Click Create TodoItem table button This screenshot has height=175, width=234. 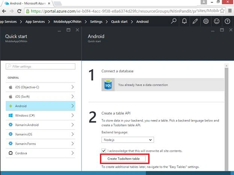click(x=124, y=159)
